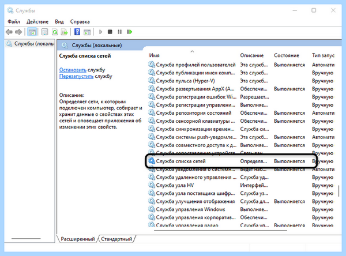
Task: Select the Служба управления Windows row
Action: point(242,209)
